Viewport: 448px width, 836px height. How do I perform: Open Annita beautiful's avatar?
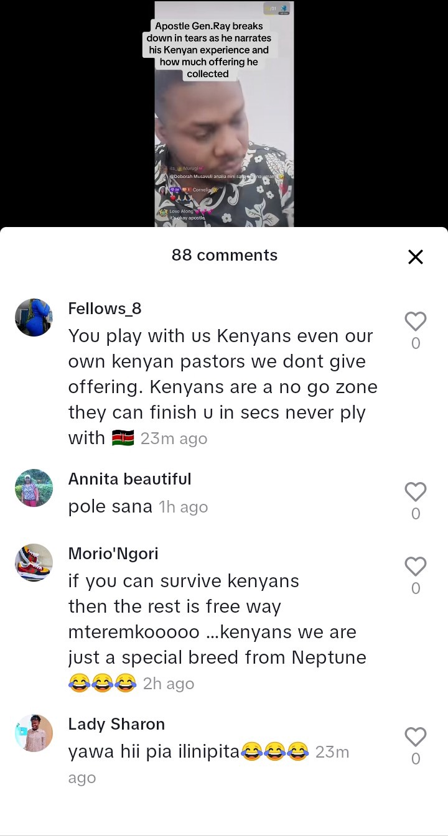pos(34,488)
